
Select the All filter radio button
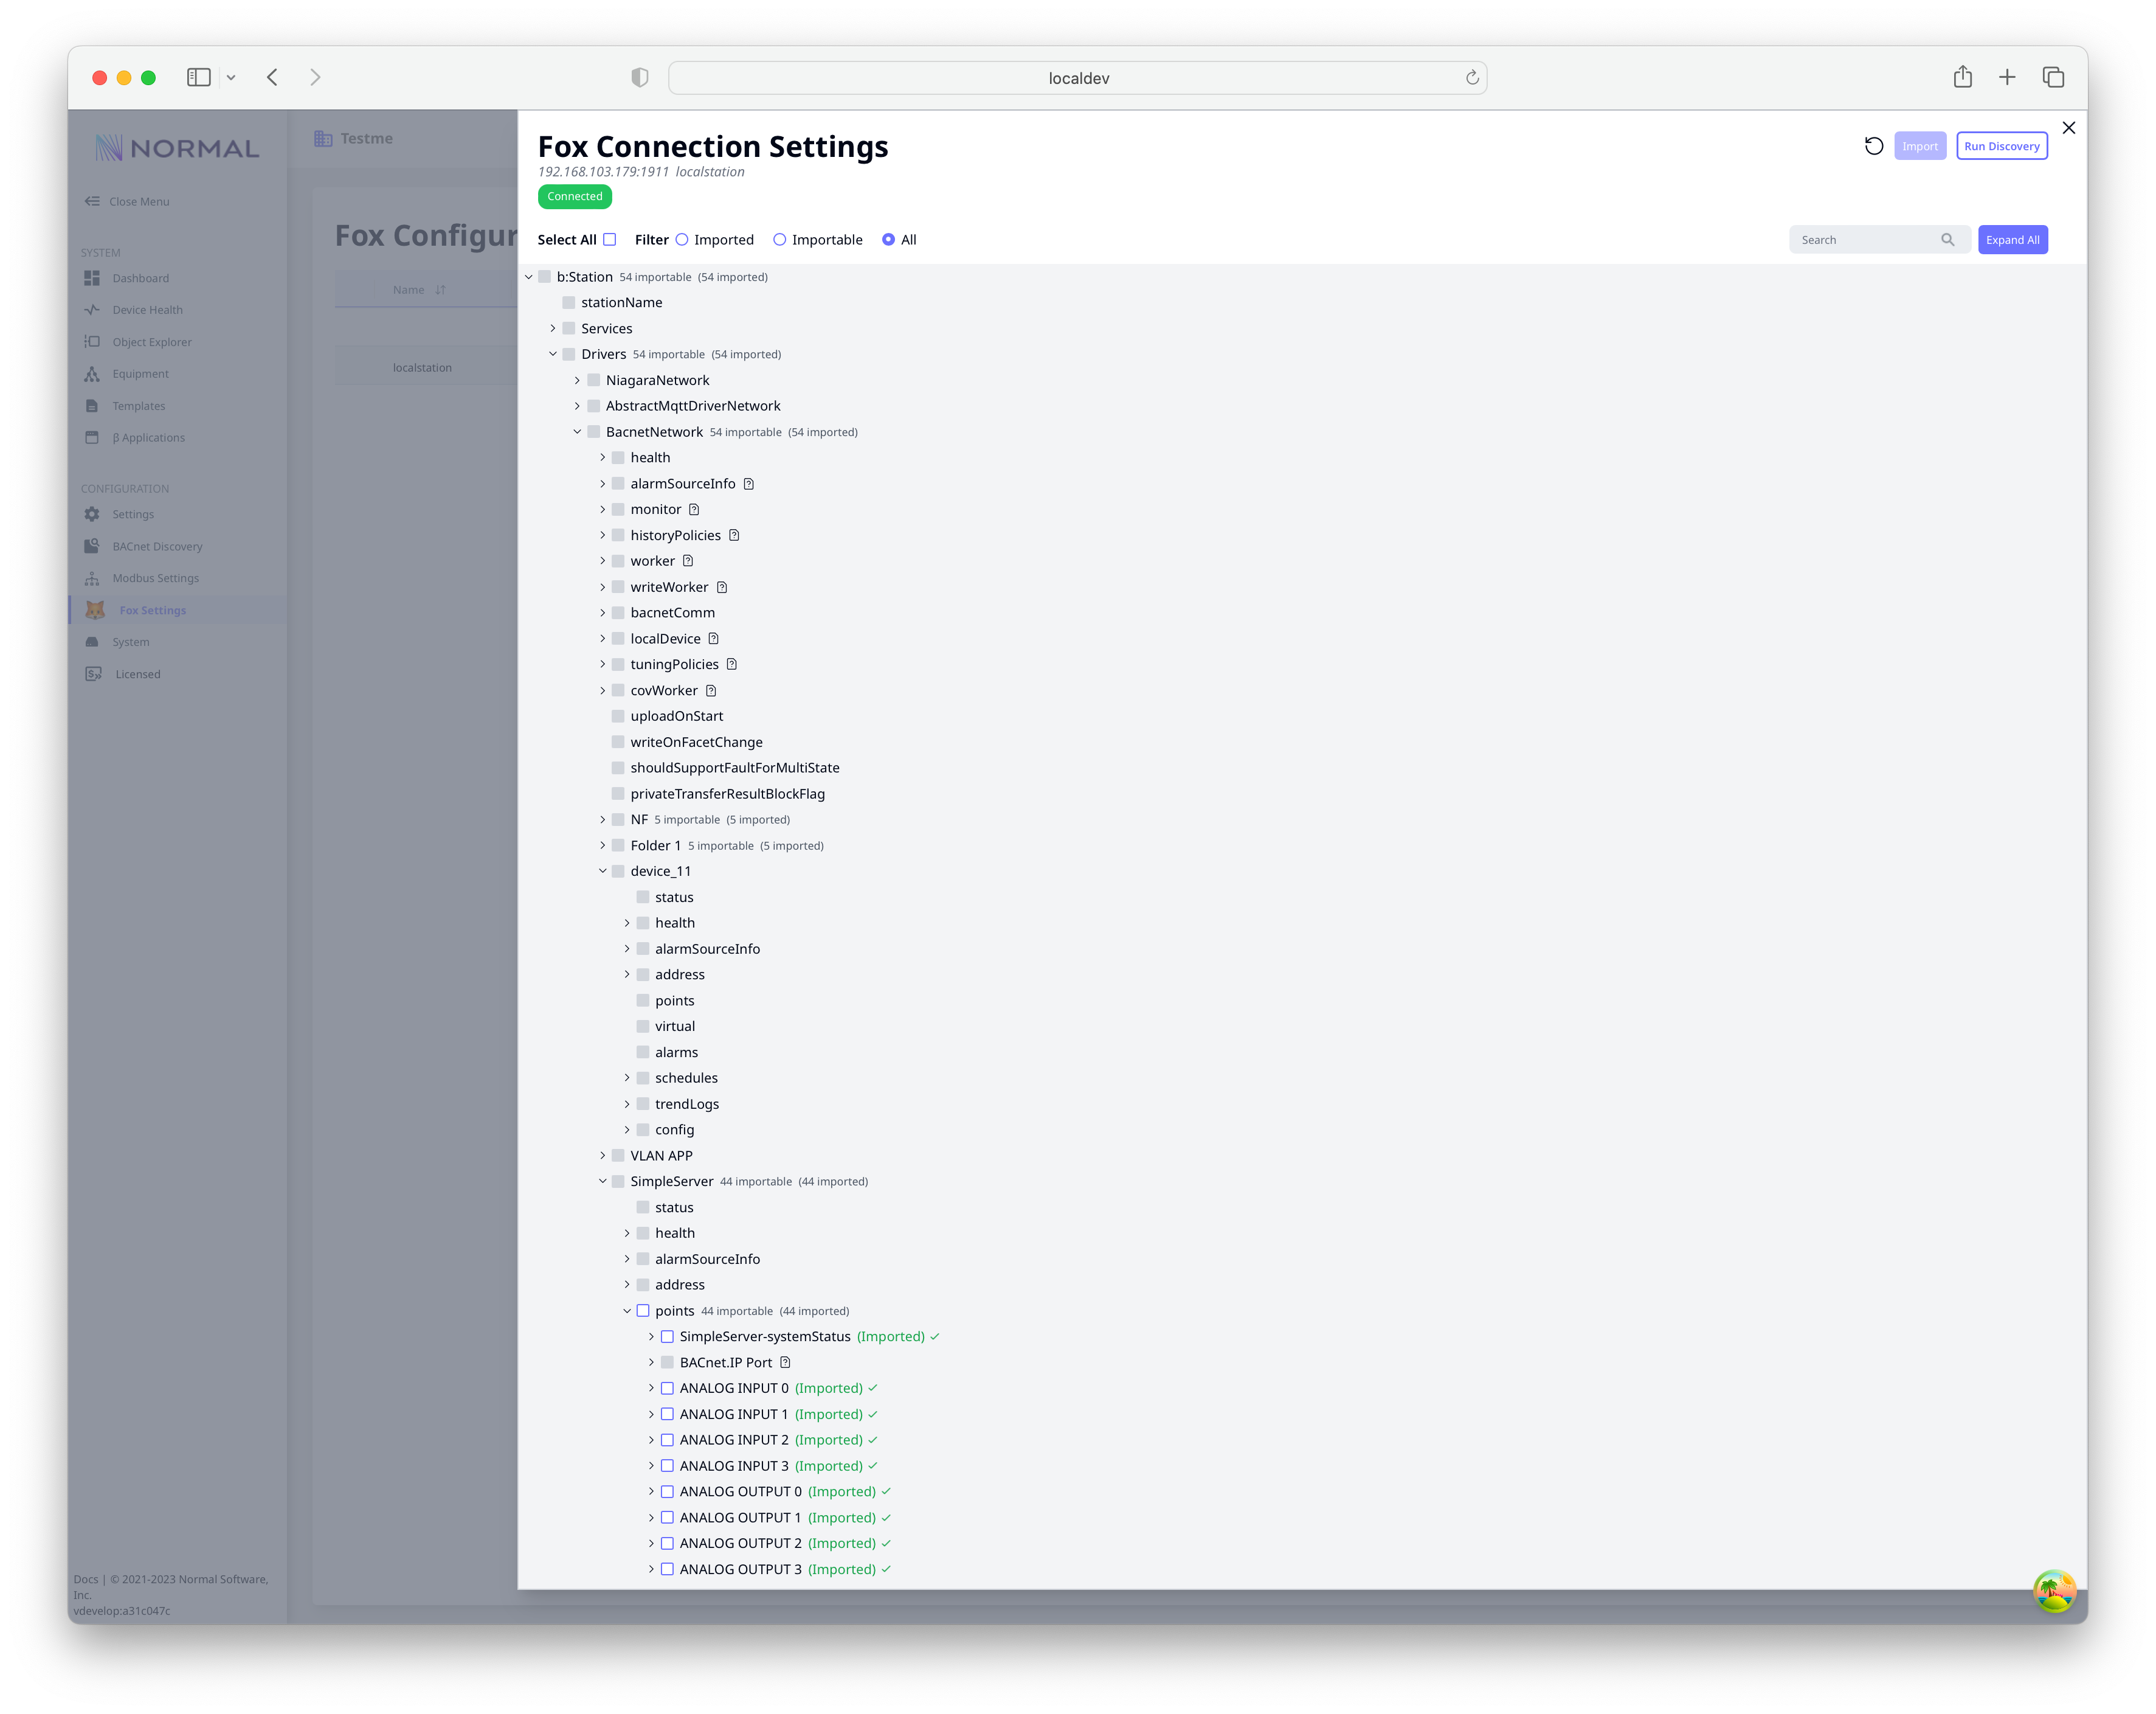888,239
